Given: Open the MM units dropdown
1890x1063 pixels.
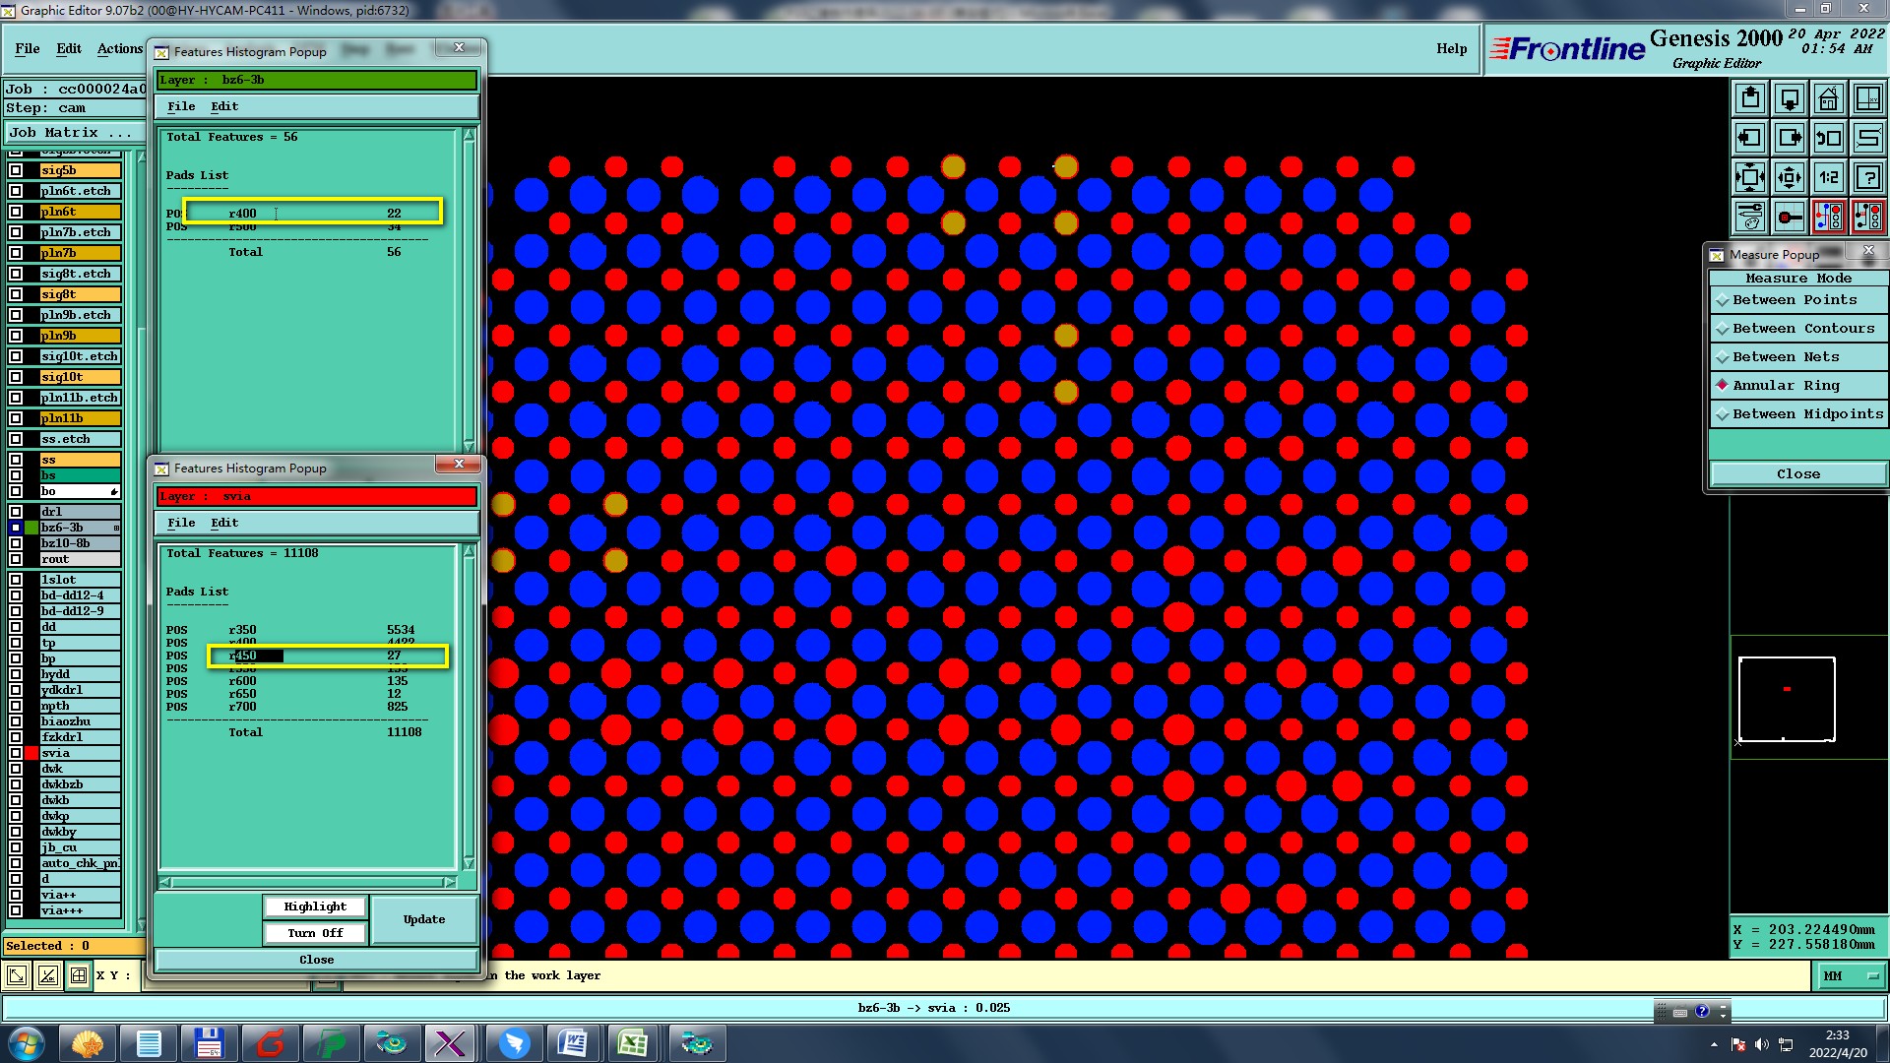Looking at the screenshot, I should point(1850,976).
